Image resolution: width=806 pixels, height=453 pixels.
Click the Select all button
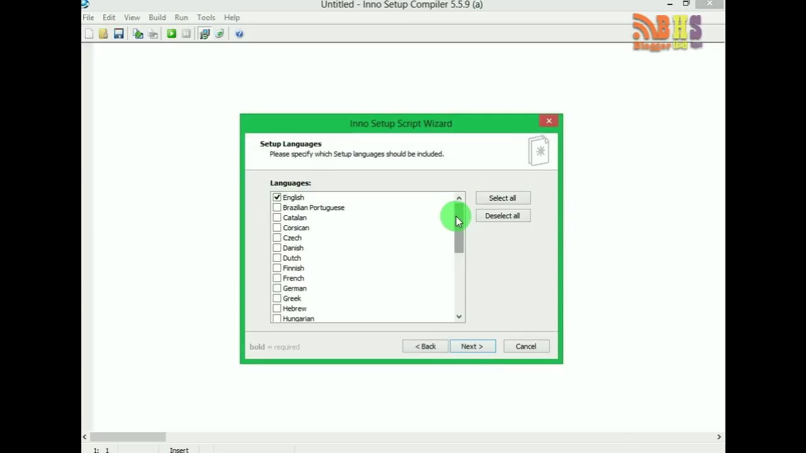pyautogui.click(x=502, y=198)
